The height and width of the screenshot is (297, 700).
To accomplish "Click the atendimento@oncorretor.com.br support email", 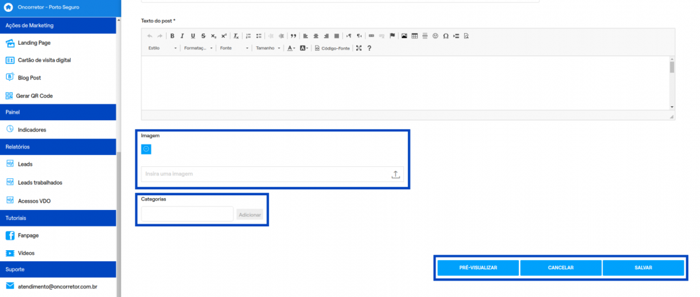I will click(58, 286).
